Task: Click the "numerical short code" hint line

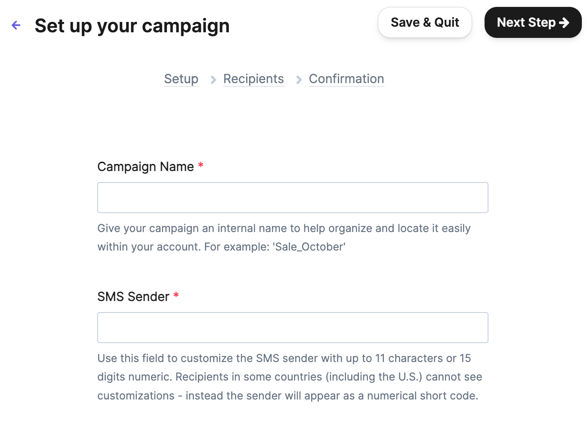Action: click(287, 396)
